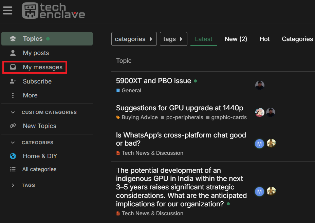The height and width of the screenshot is (223, 315).
Task: Open the All categories list icon
Action: [13, 169]
